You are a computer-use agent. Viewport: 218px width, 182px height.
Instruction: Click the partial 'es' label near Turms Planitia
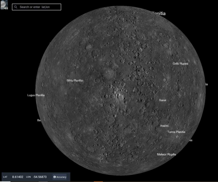point(191,140)
